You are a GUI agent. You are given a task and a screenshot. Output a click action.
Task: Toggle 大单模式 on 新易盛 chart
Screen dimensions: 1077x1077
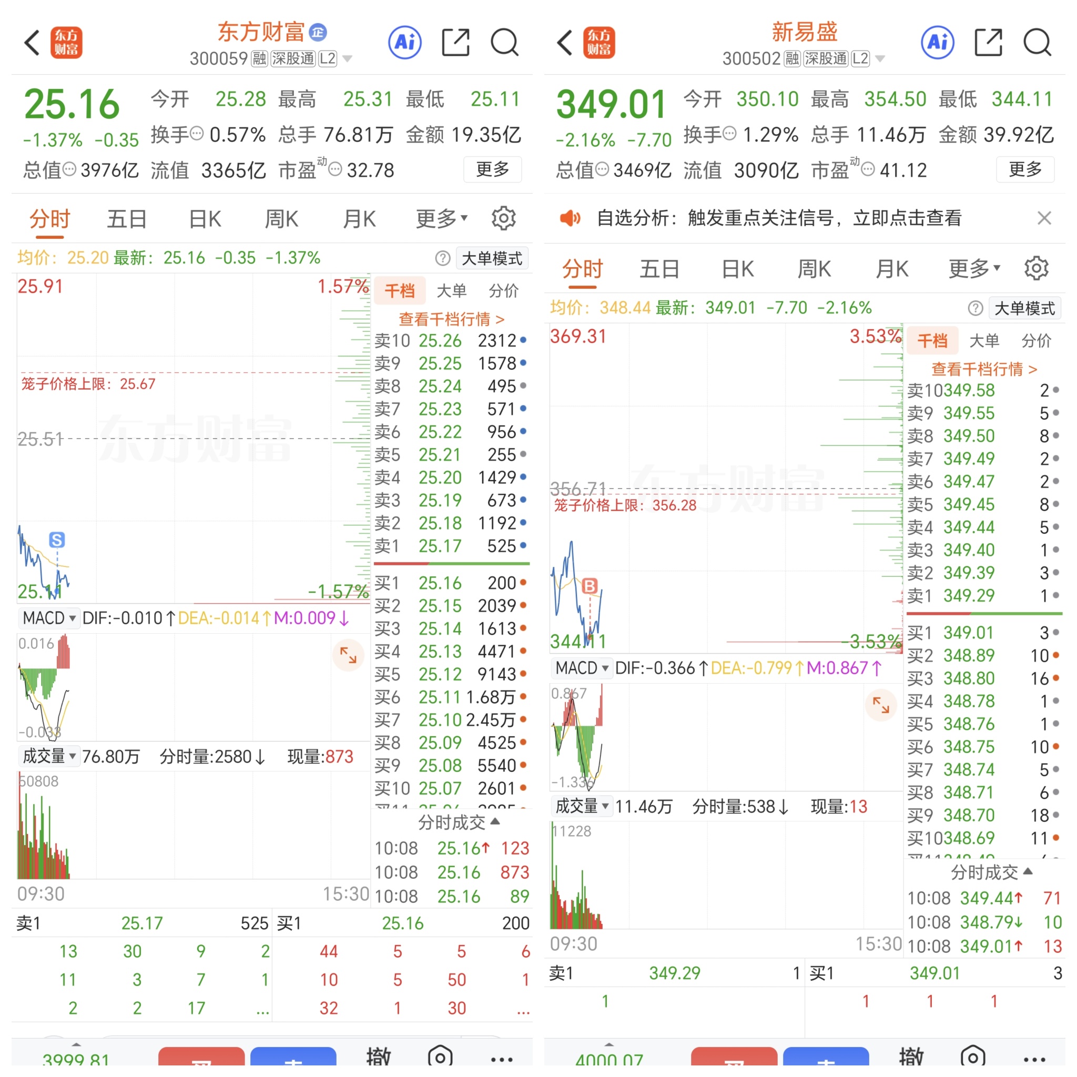(1024, 308)
